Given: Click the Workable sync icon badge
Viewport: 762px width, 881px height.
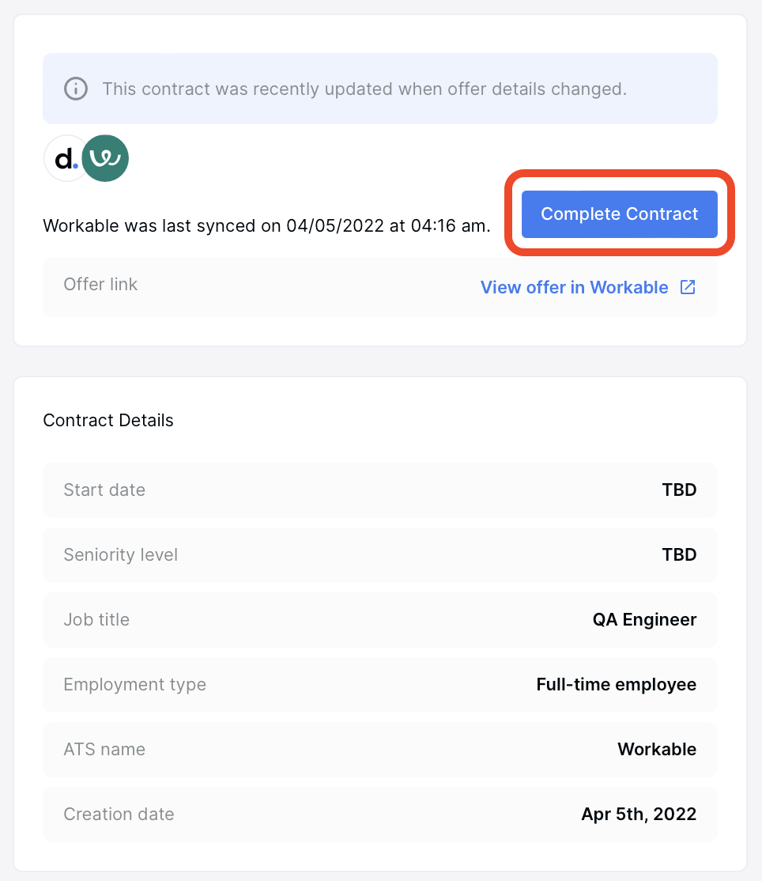Looking at the screenshot, I should (105, 158).
